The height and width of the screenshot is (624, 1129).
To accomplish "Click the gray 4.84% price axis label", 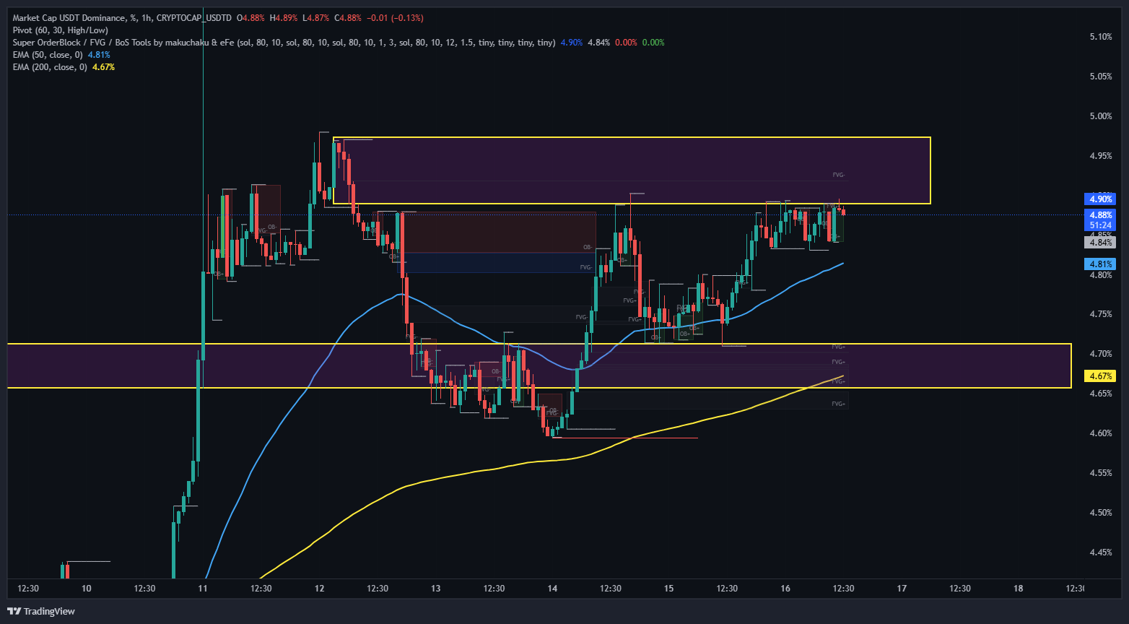I will (1100, 243).
